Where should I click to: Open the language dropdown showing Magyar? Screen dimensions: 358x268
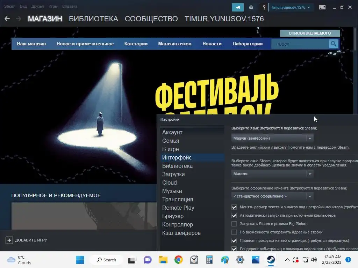272,138
